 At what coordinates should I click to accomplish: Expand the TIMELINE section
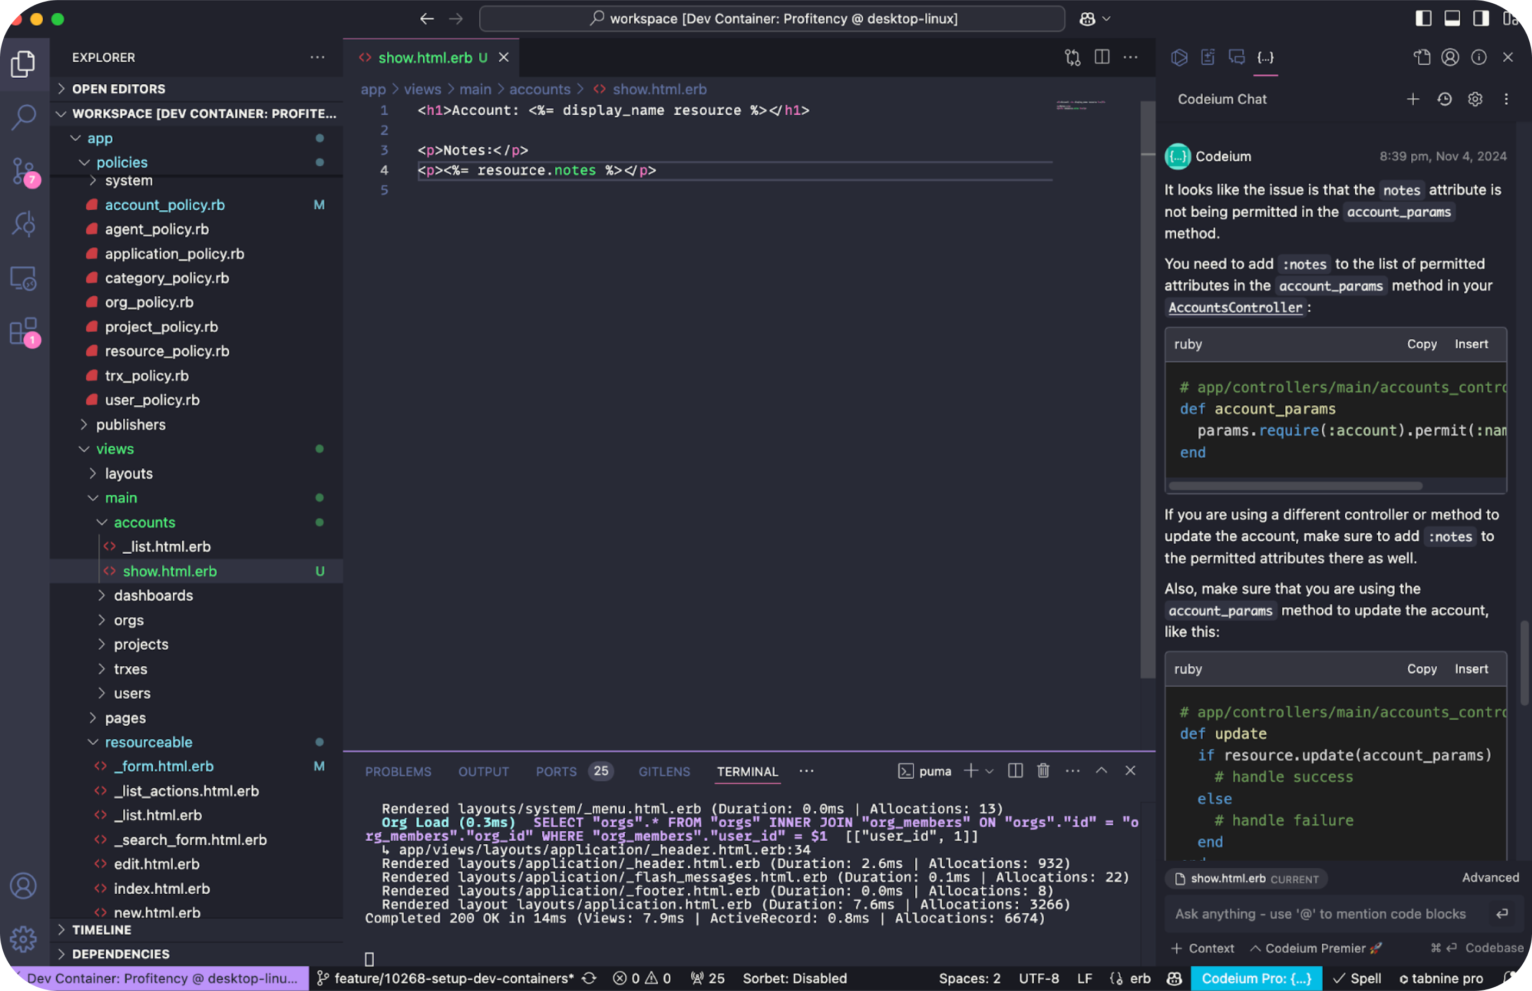pos(101,930)
